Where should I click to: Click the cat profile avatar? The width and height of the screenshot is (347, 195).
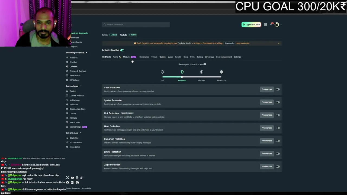[277, 25]
